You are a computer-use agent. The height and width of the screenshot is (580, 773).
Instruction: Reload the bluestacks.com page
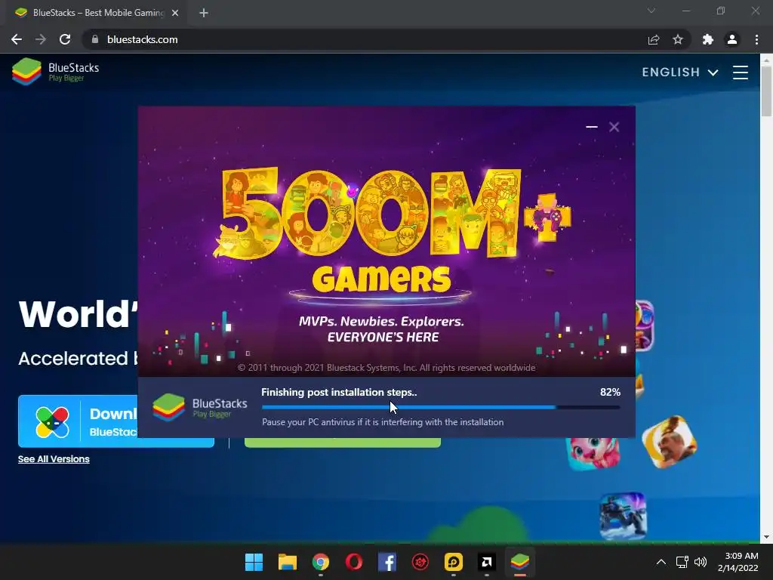point(65,39)
